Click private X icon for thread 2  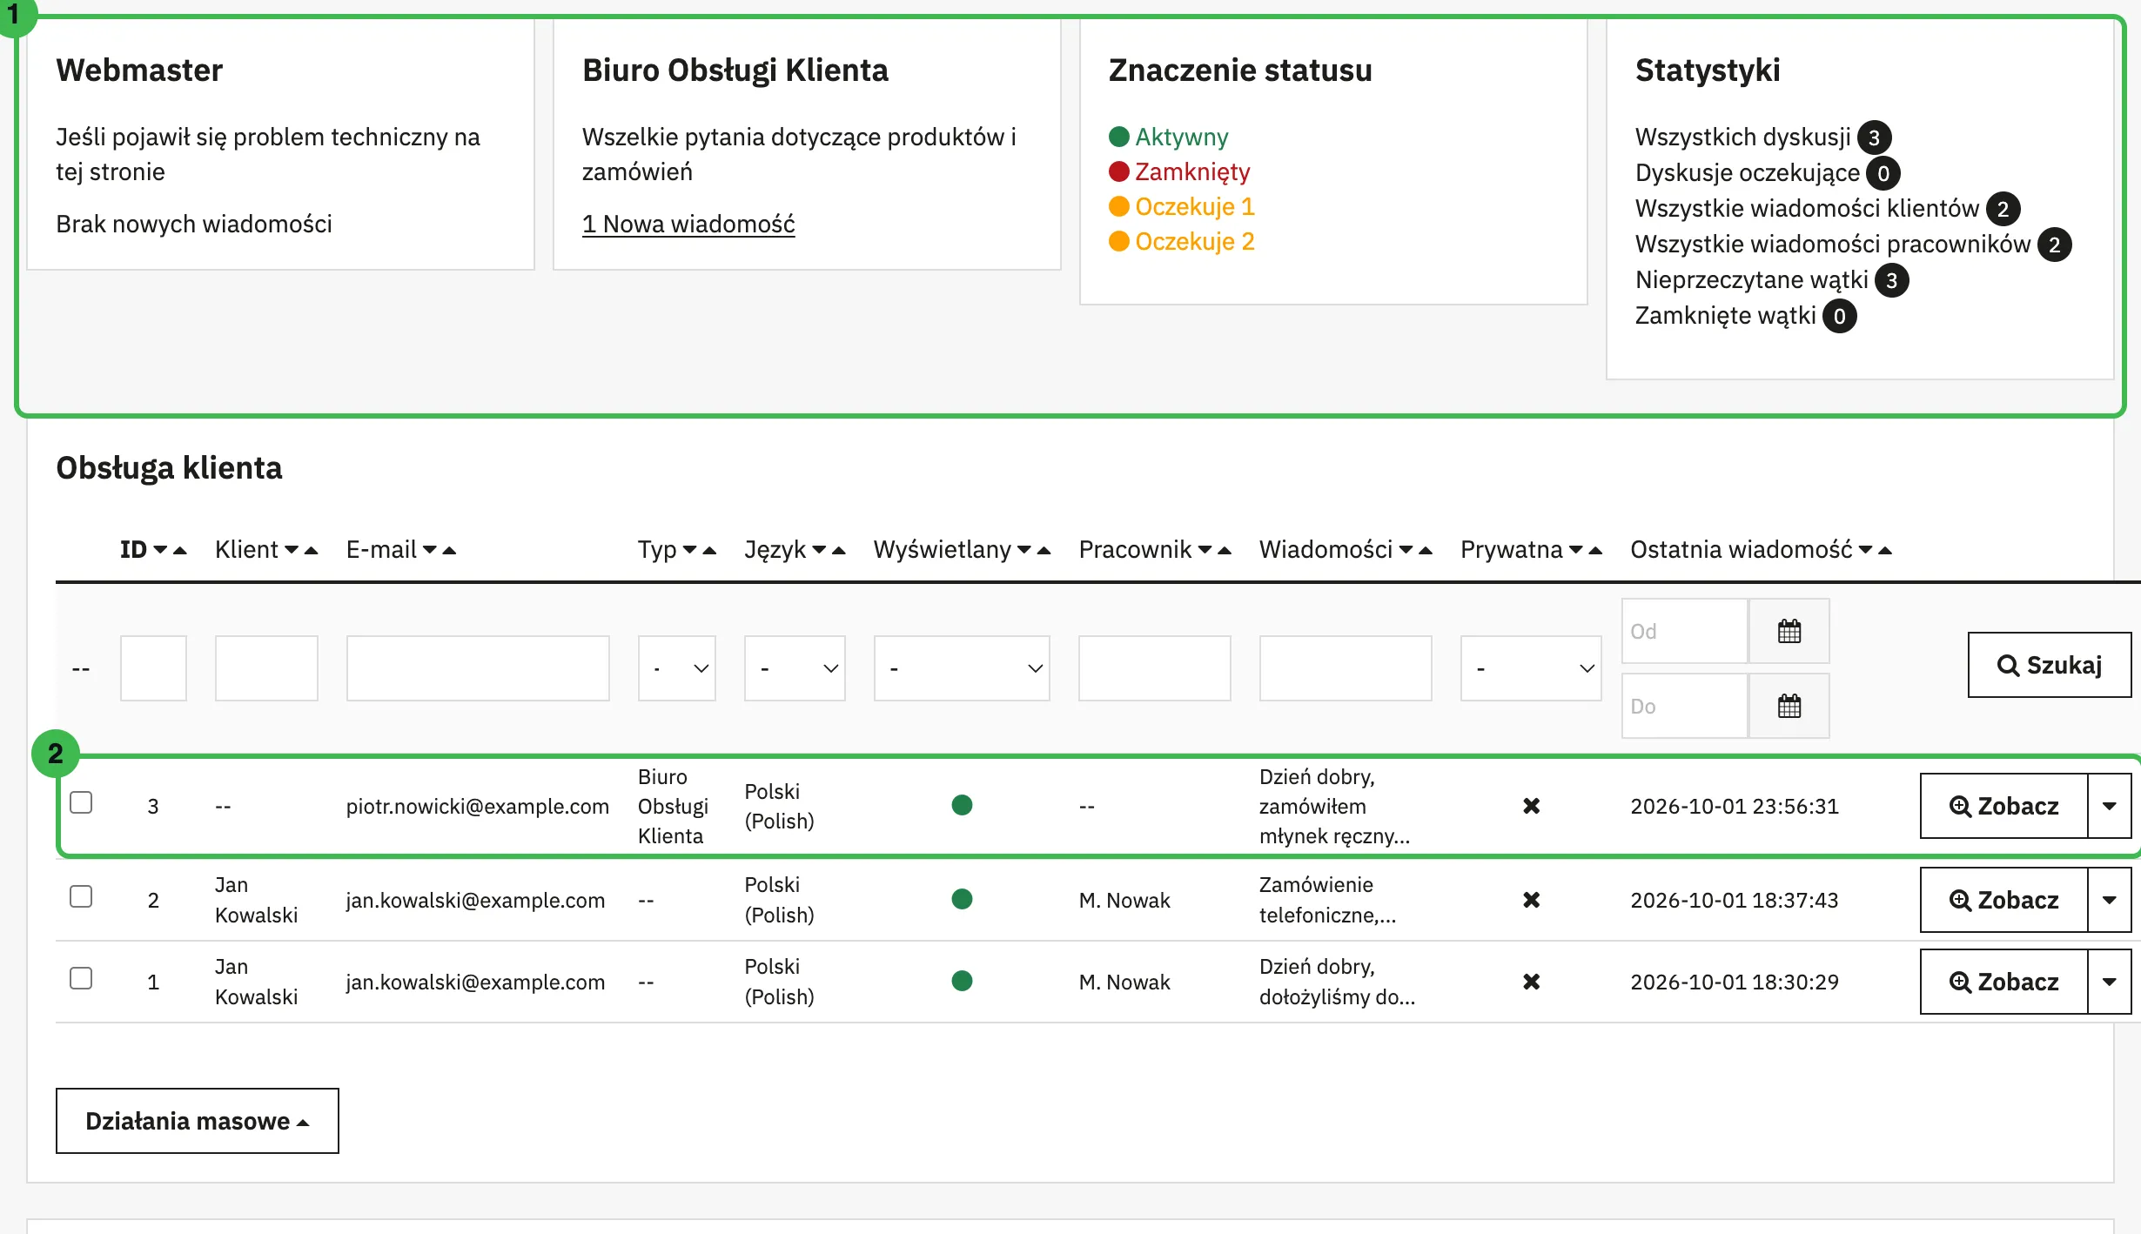pos(1532,900)
